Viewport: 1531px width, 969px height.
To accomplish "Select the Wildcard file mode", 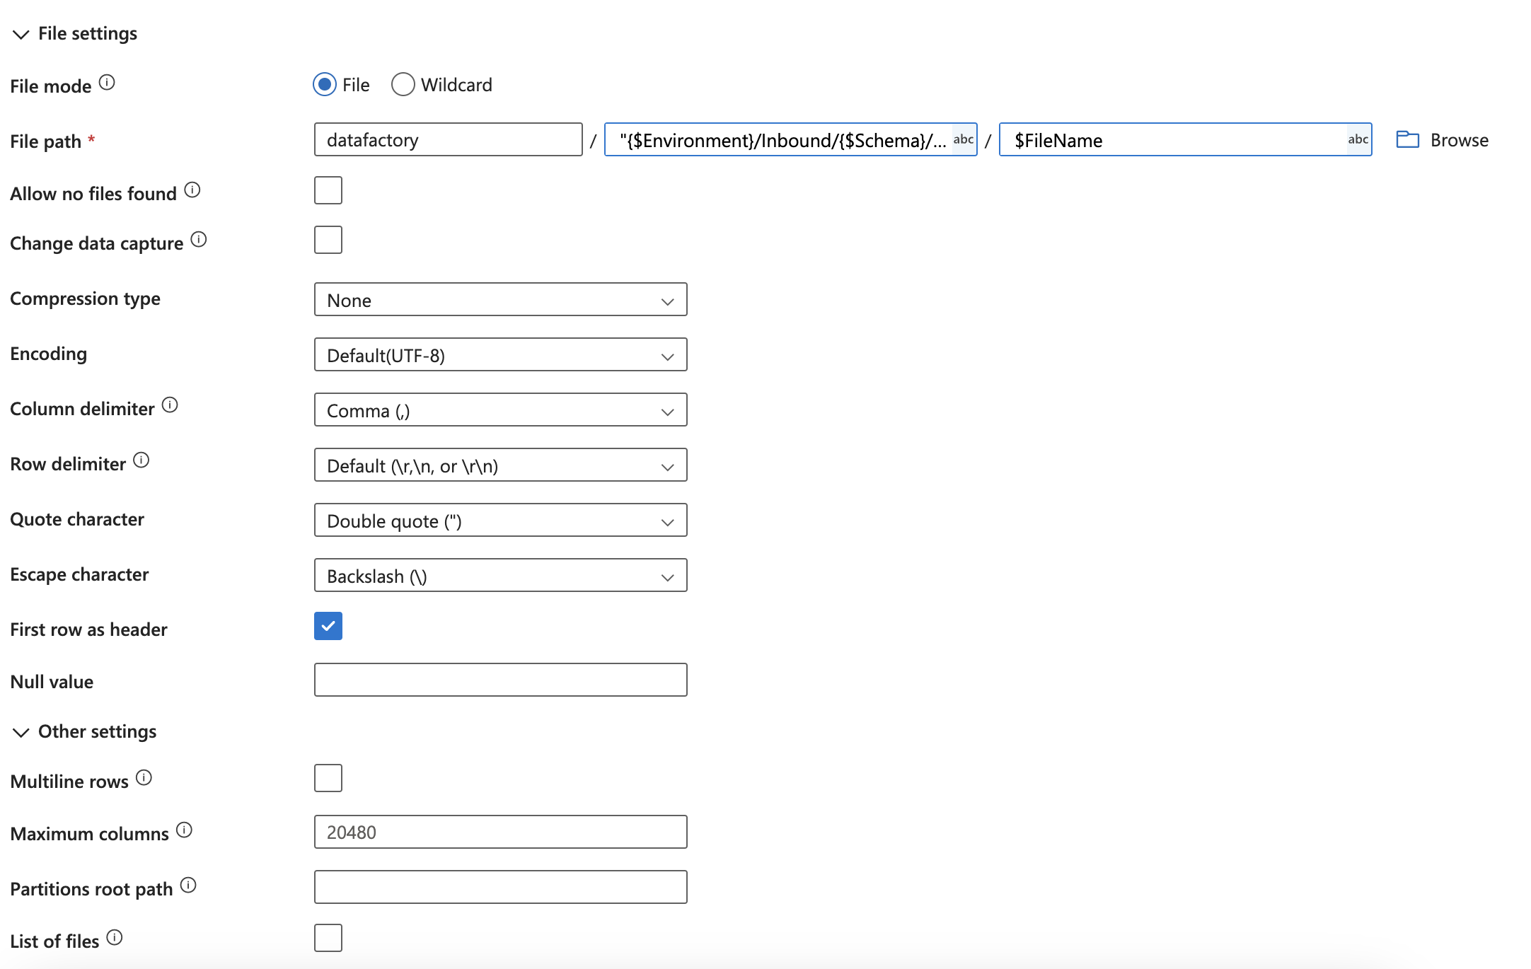I will point(403,84).
